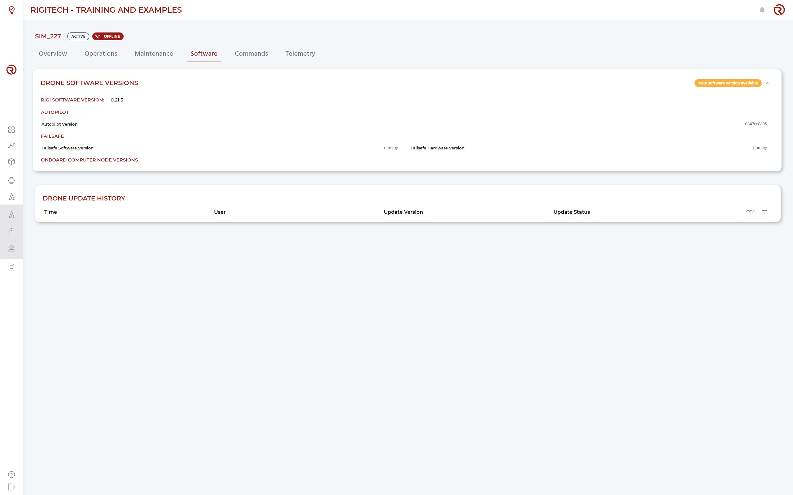Open the stamp-shaped sidebar icon under the cube
This screenshot has width=793, height=495.
coord(11,180)
